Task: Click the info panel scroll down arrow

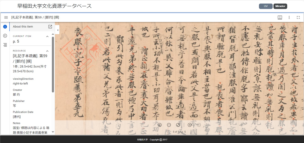Action: click(53, 133)
